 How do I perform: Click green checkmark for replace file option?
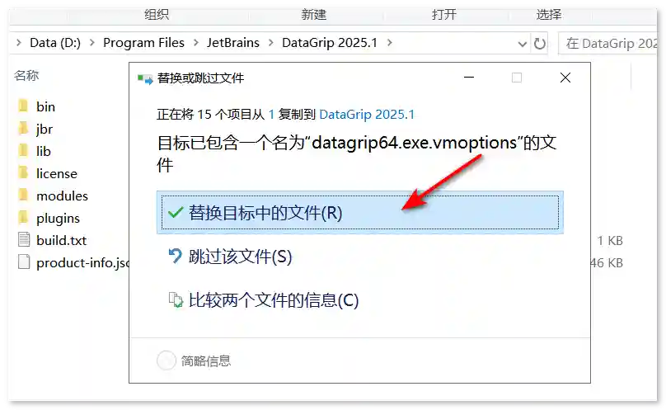[176, 212]
